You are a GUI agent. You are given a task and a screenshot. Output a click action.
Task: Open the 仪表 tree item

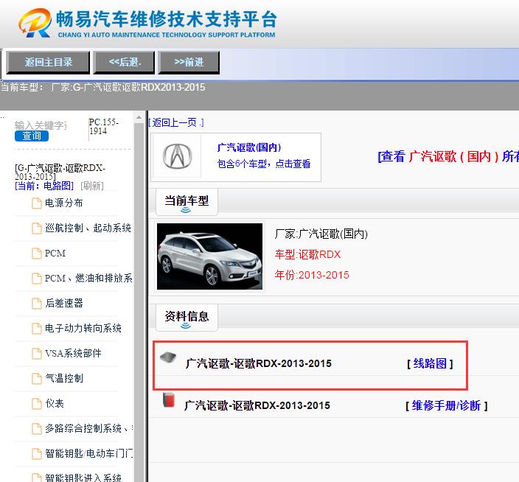(x=55, y=403)
